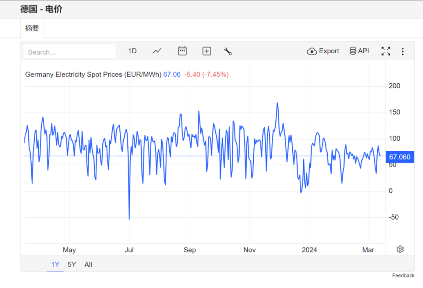The height and width of the screenshot is (288, 423).
Task: Click the 67.060 current price label
Action: [x=400, y=157]
